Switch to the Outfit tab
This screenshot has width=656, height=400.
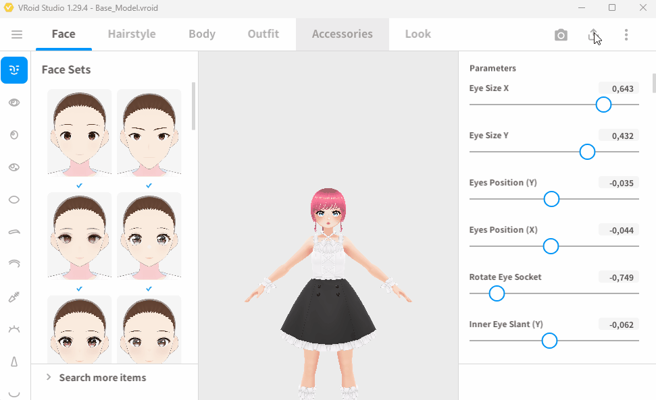click(x=263, y=34)
